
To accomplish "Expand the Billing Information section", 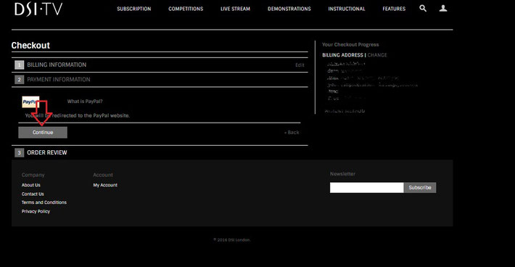I will point(57,65).
